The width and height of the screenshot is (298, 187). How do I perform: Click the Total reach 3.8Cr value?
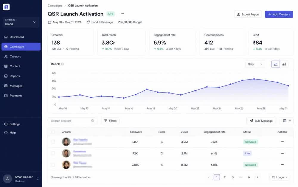point(108,42)
